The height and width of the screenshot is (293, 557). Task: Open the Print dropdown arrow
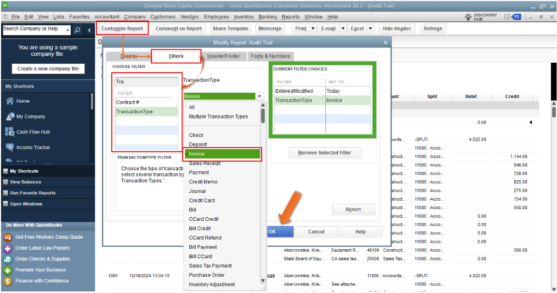(313, 29)
